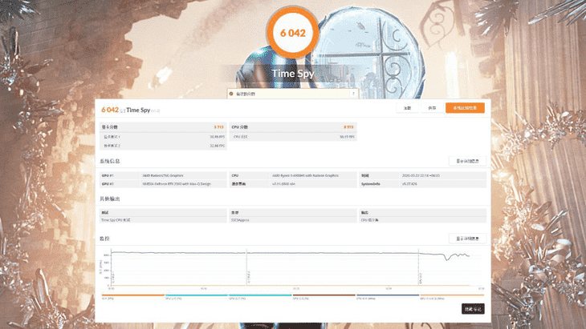Click the orange 6 042 score circle
The height and width of the screenshot is (329, 586).
click(x=293, y=33)
